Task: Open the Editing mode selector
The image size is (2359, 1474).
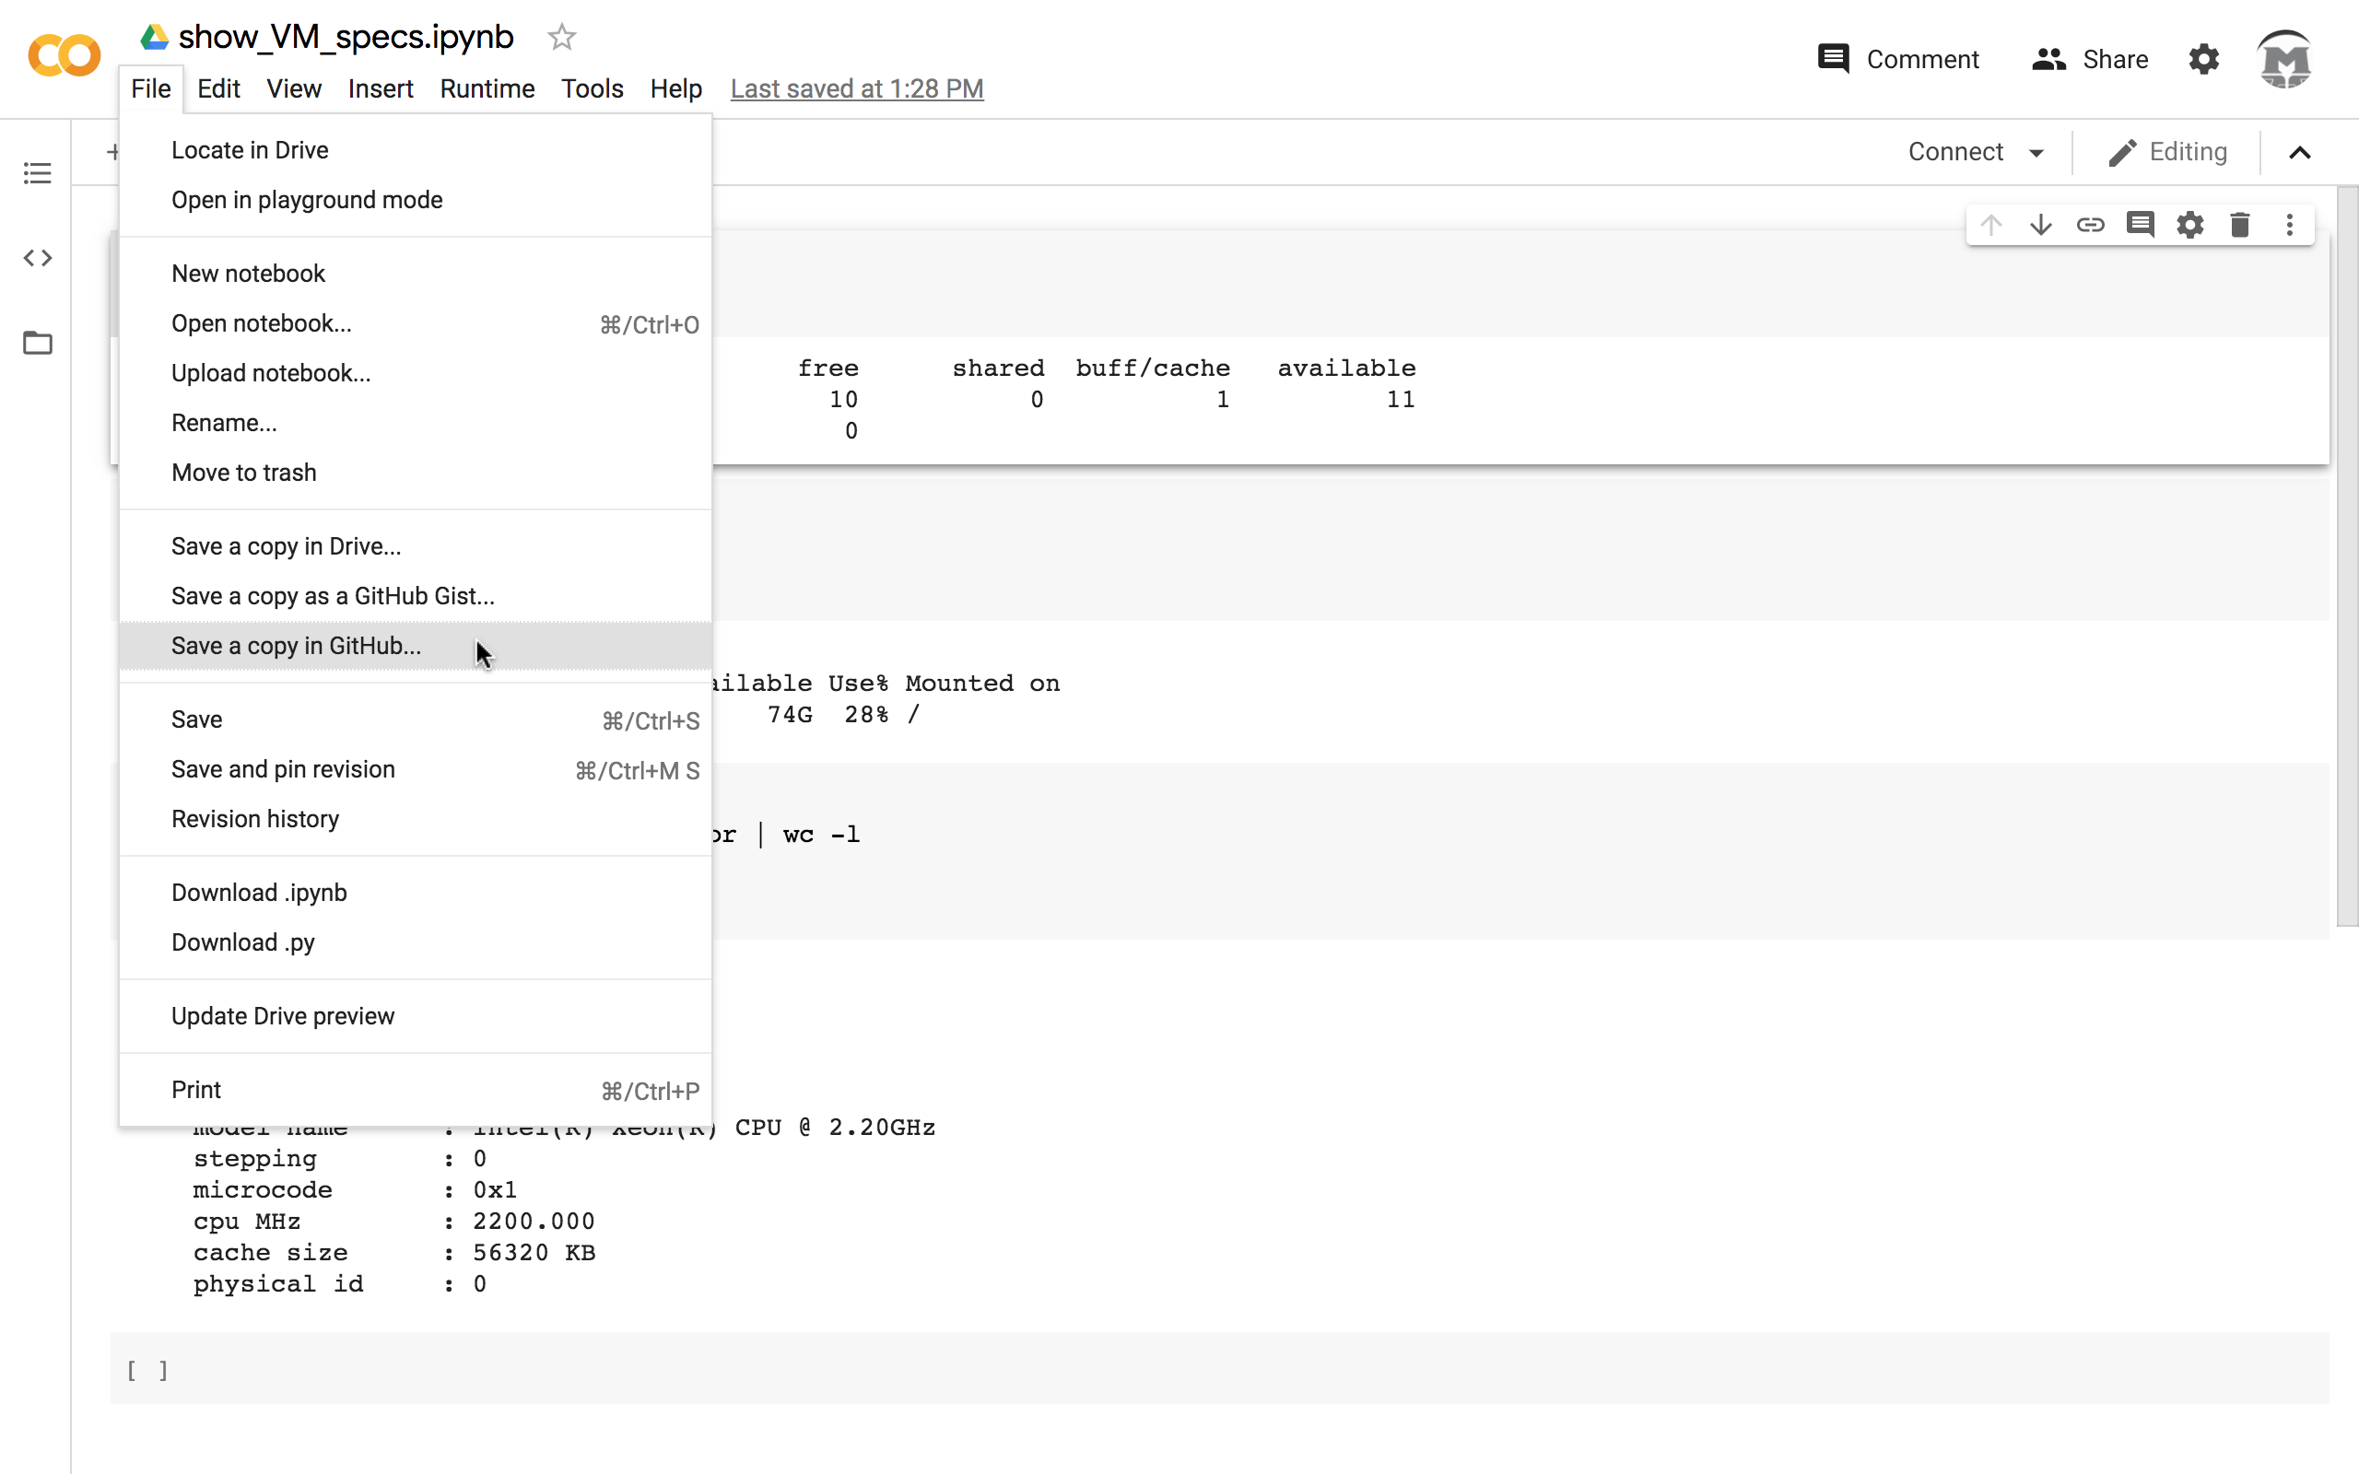Action: click(x=2168, y=152)
